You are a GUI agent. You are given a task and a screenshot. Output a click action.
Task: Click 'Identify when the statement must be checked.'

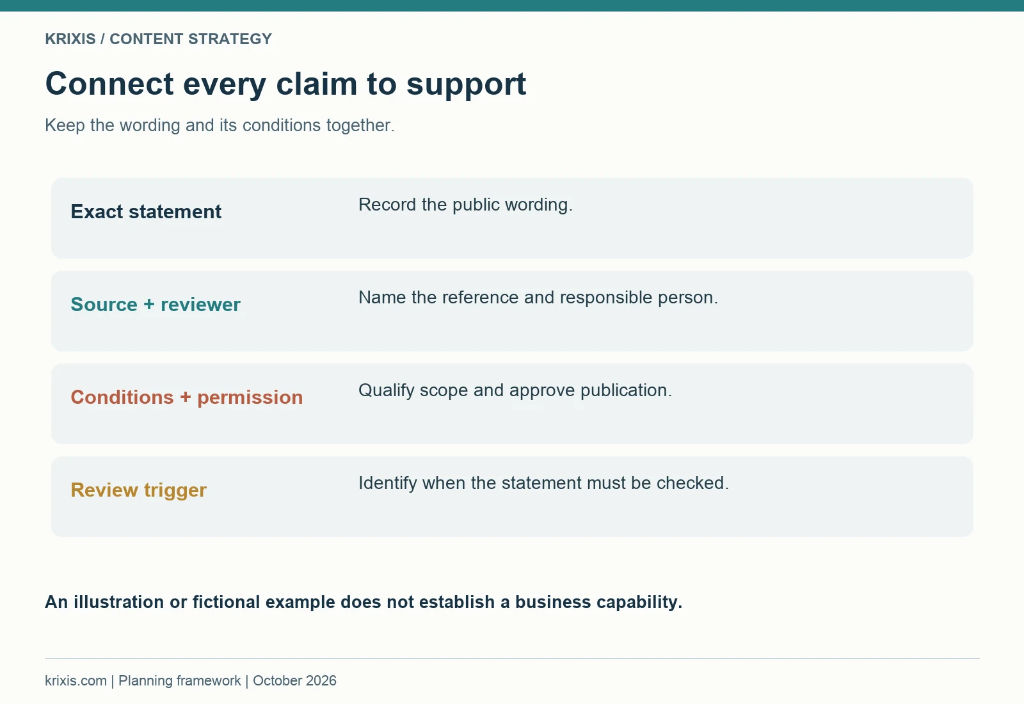[543, 483]
